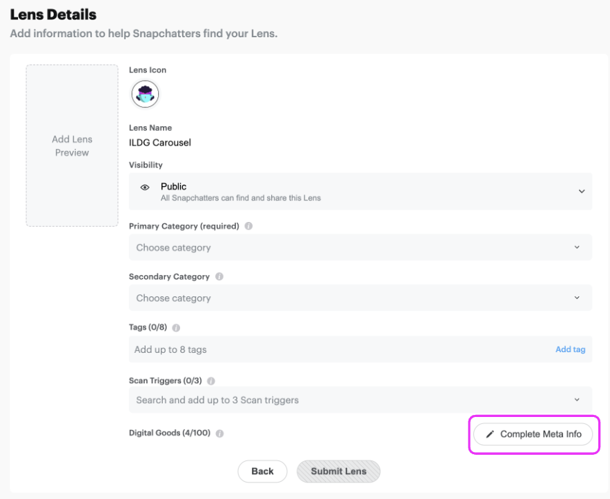The width and height of the screenshot is (610, 499).
Task: Click the Back button
Action: [262, 471]
